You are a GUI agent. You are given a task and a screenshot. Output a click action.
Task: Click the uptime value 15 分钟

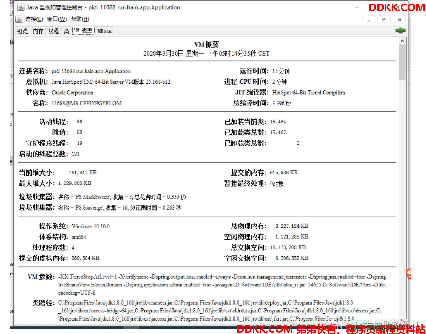pyautogui.click(x=281, y=71)
